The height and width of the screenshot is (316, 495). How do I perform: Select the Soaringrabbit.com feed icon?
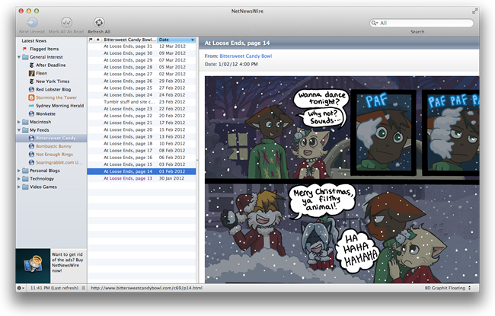pos(31,163)
